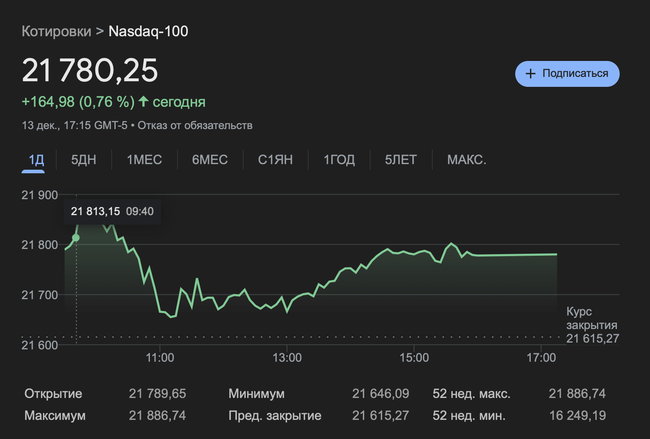Switch to the 5ДН range tab

point(84,160)
